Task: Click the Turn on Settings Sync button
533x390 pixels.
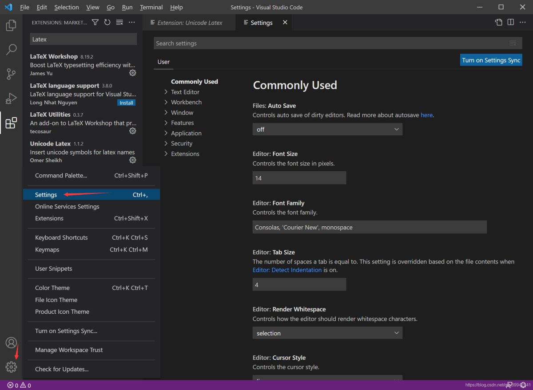Action: pos(491,60)
